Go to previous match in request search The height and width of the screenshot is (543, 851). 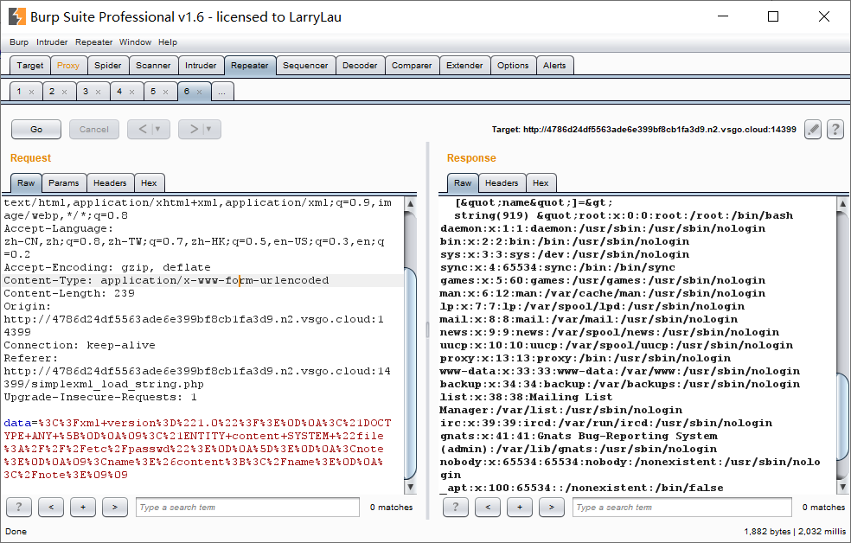(x=51, y=508)
